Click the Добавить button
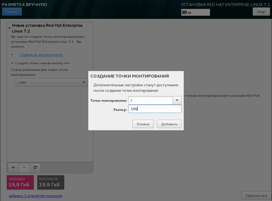Image resolution: width=272 pixels, height=201 pixels. (x=169, y=124)
